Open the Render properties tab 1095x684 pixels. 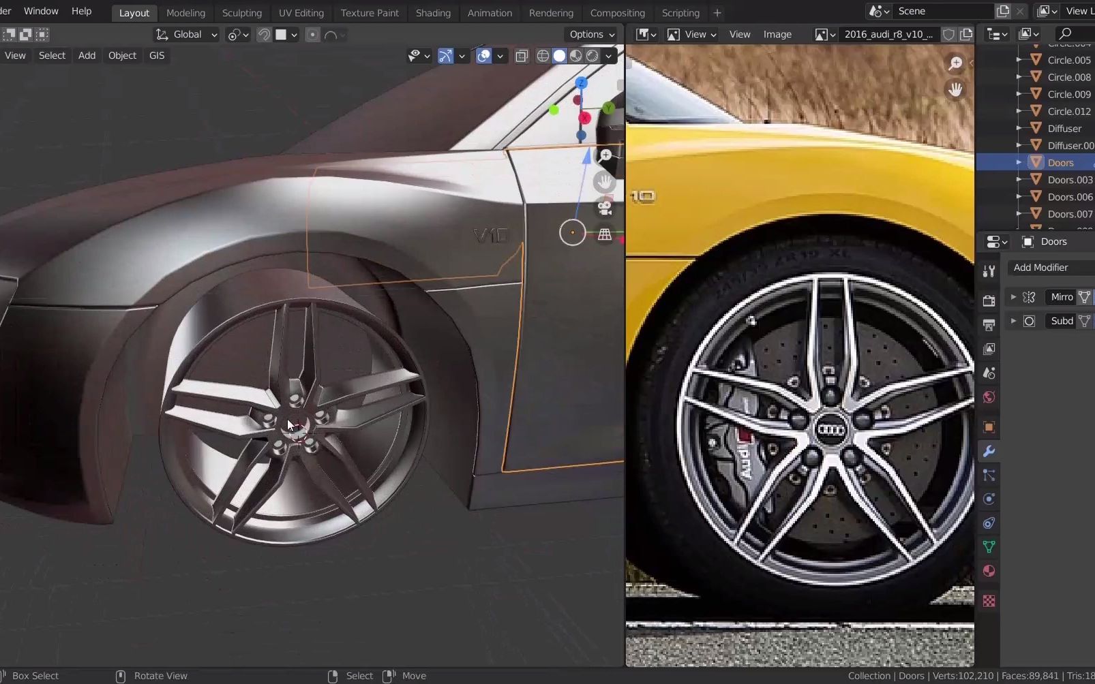coord(989,300)
